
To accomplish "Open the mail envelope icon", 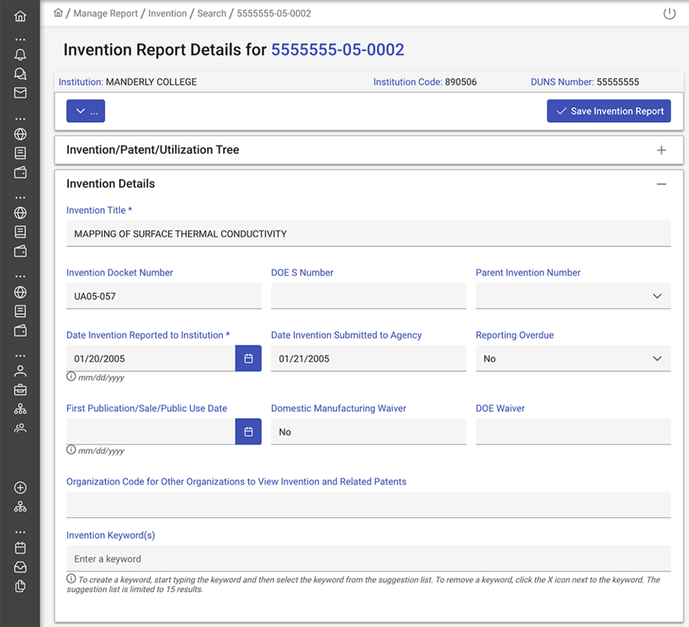I will click(x=20, y=93).
